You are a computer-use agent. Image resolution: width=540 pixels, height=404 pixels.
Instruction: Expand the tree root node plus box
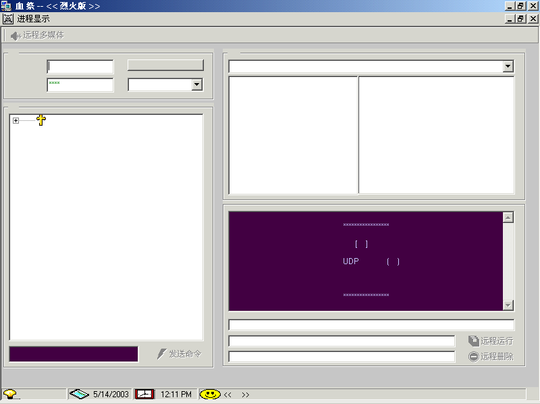(16, 120)
